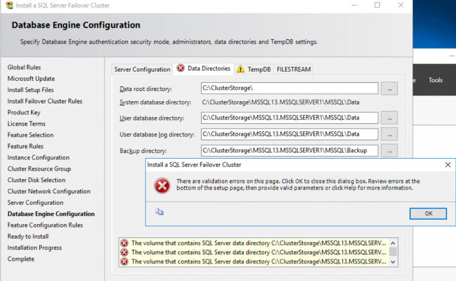This screenshot has height=281, width=456.
Task: Click the User database log directory field
Action: click(289, 134)
